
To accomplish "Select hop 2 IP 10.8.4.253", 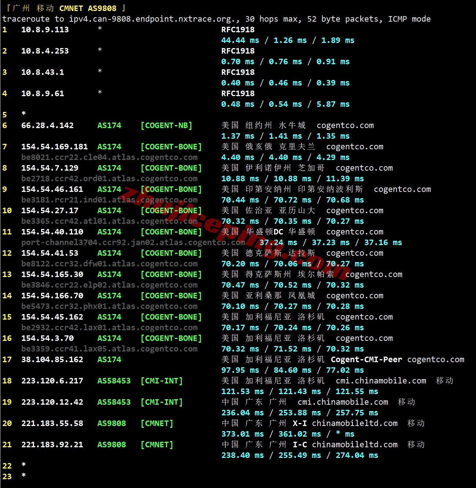I will coord(45,51).
